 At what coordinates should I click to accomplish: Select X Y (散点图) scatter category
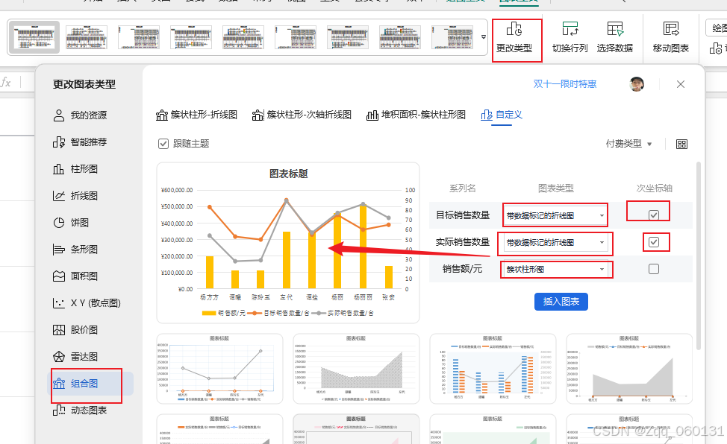click(x=87, y=303)
